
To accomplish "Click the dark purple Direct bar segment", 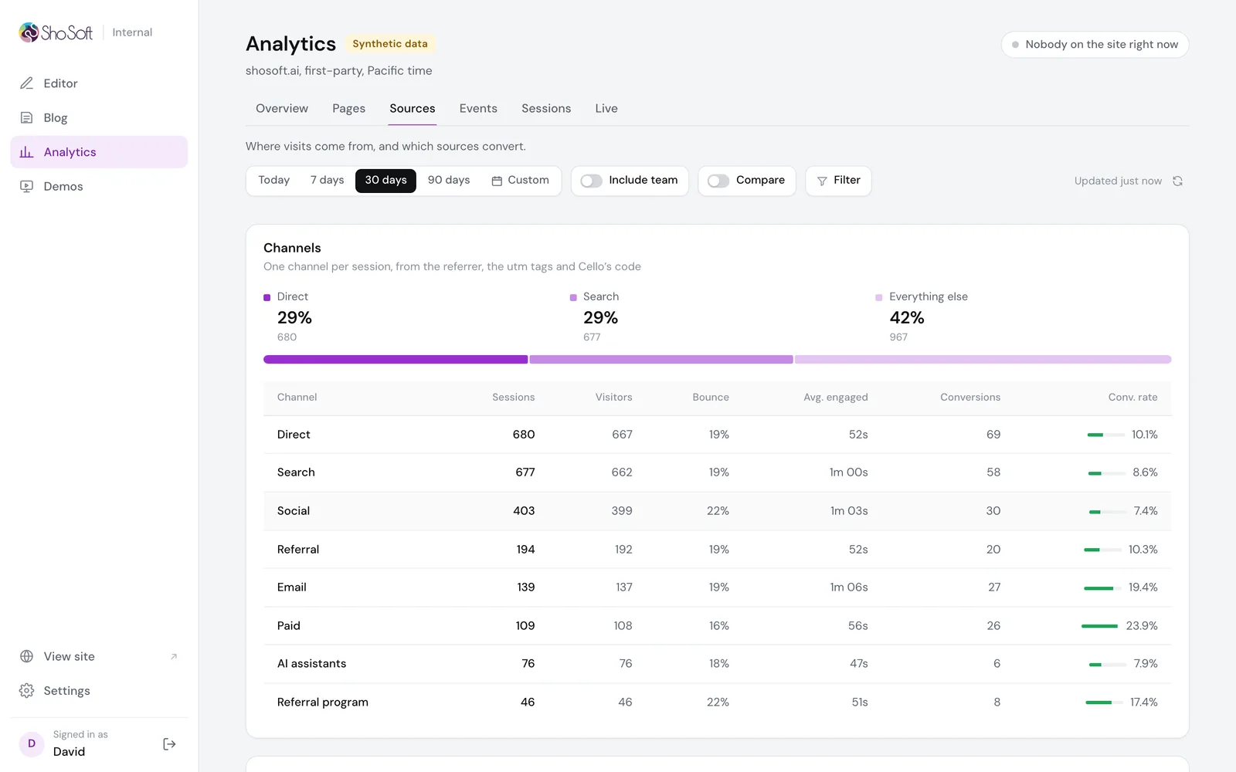I will pyautogui.click(x=396, y=360).
